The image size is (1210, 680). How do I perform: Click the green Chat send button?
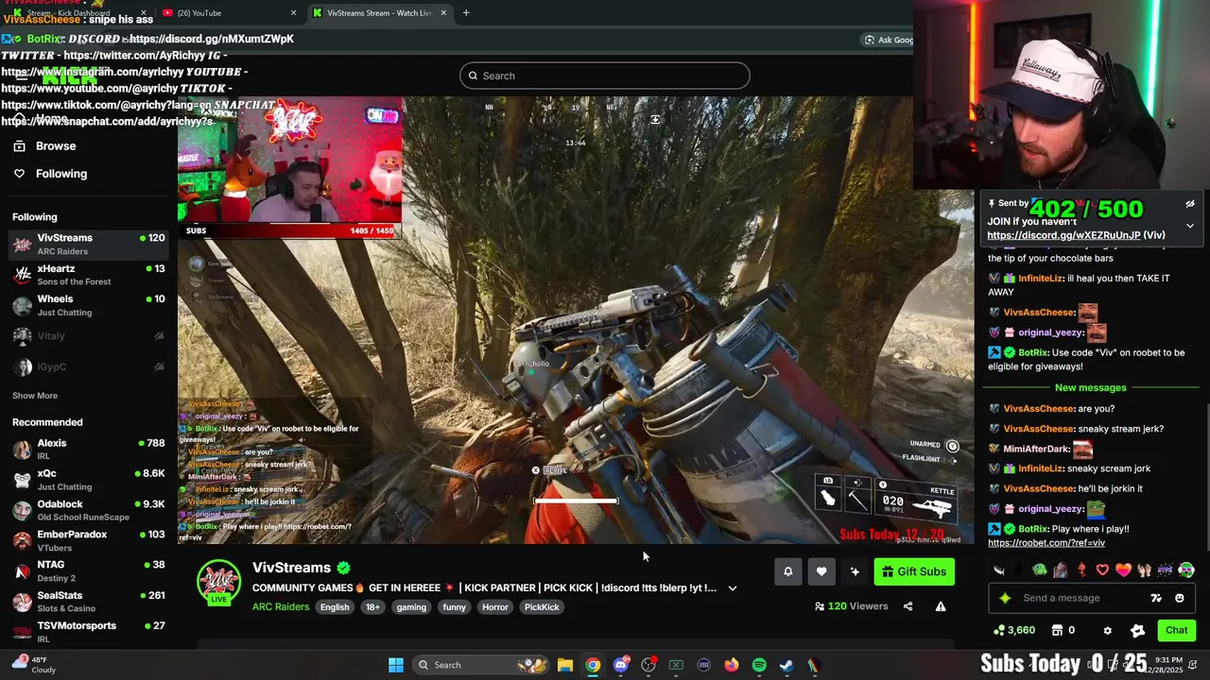point(1176,630)
